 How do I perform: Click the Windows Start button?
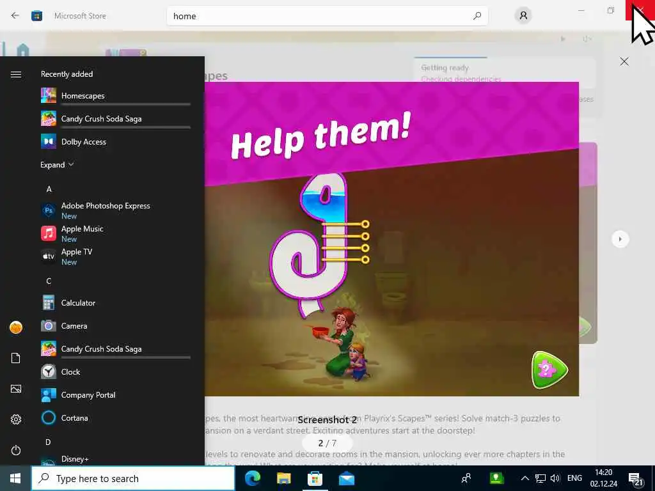(15, 478)
